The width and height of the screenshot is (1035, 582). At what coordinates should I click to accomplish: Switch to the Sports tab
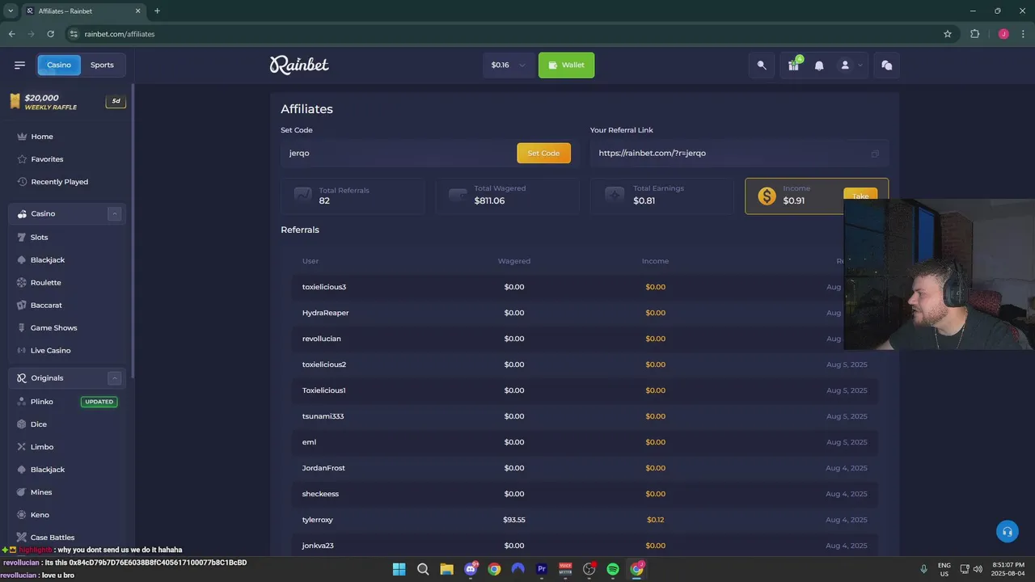pos(102,65)
